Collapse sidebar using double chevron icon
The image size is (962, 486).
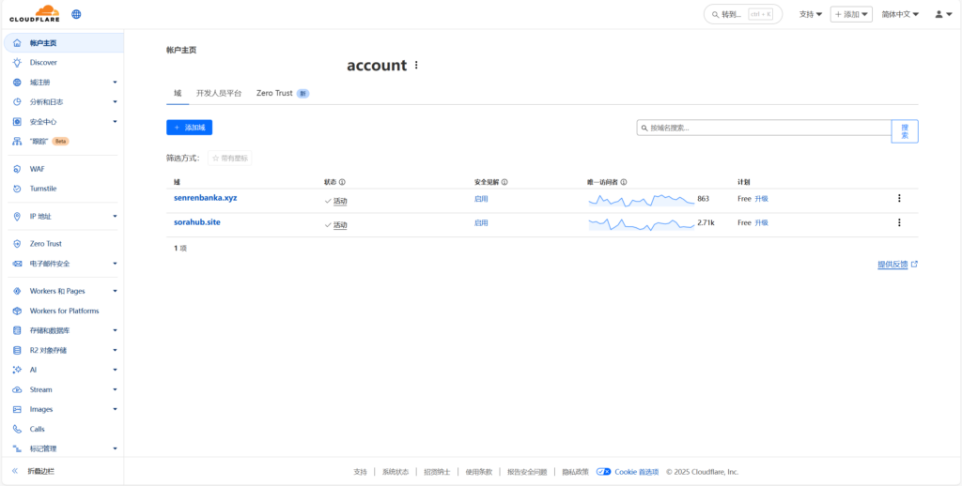tap(15, 471)
